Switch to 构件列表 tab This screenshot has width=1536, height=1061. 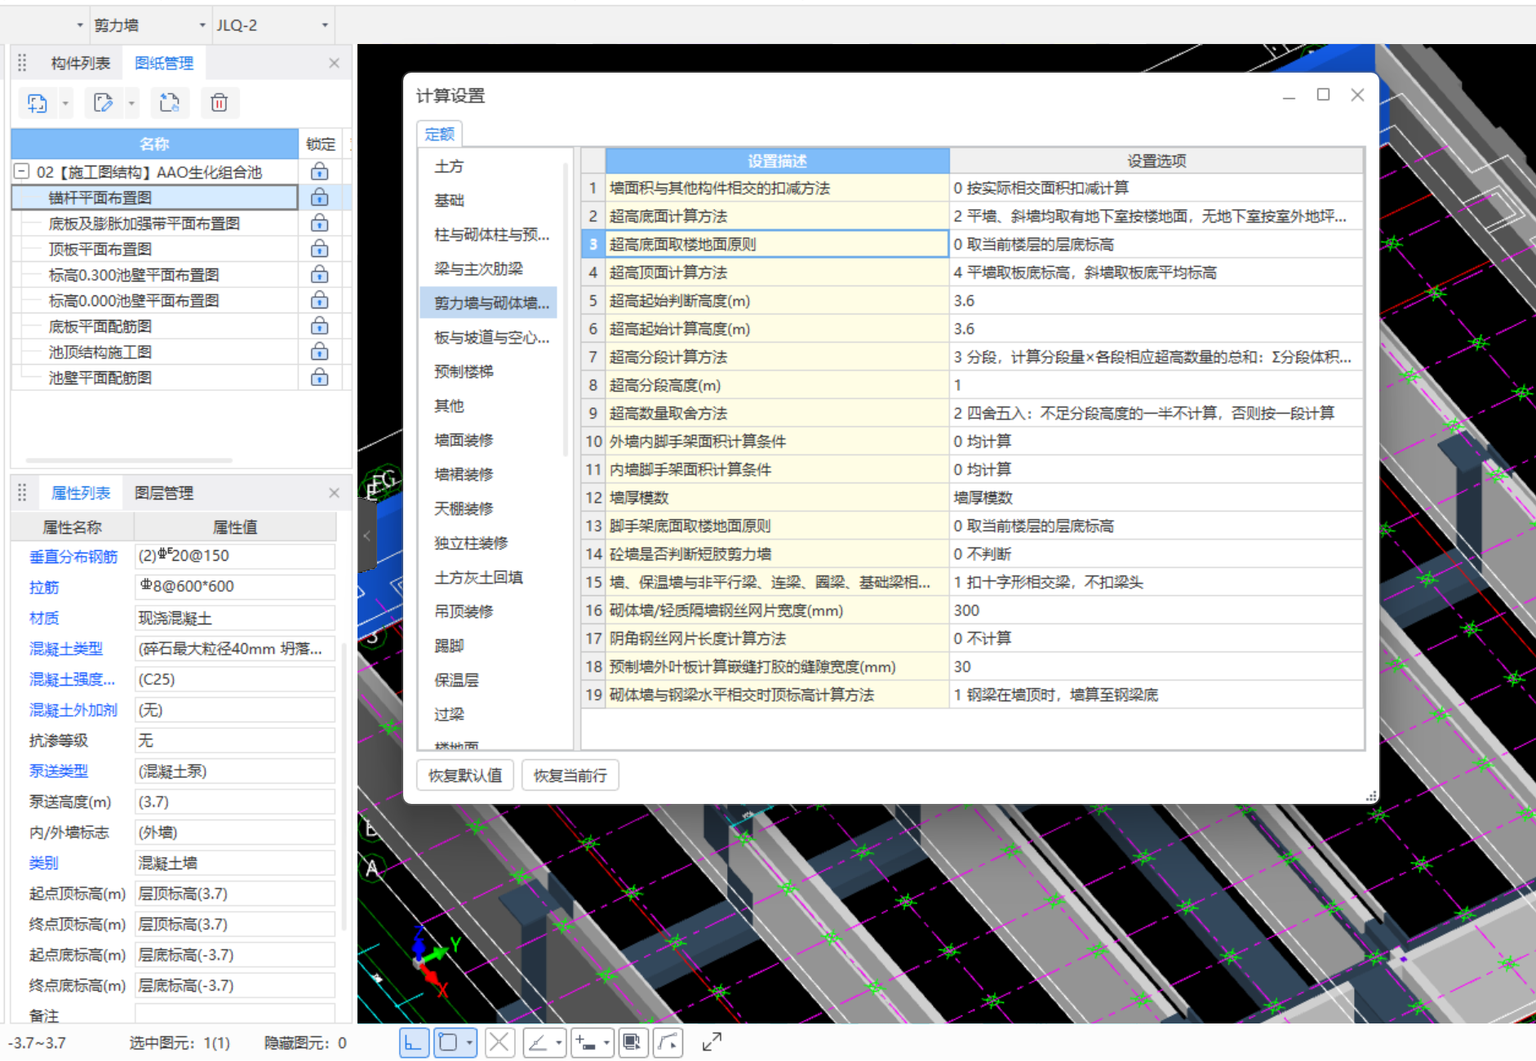tap(80, 64)
